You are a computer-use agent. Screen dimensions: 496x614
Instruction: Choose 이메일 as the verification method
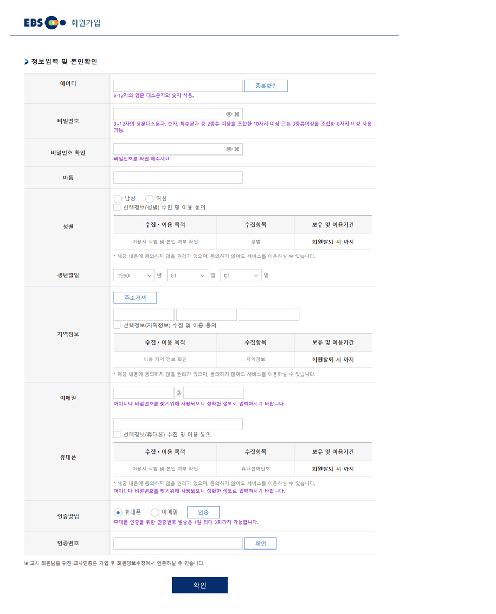(x=155, y=512)
